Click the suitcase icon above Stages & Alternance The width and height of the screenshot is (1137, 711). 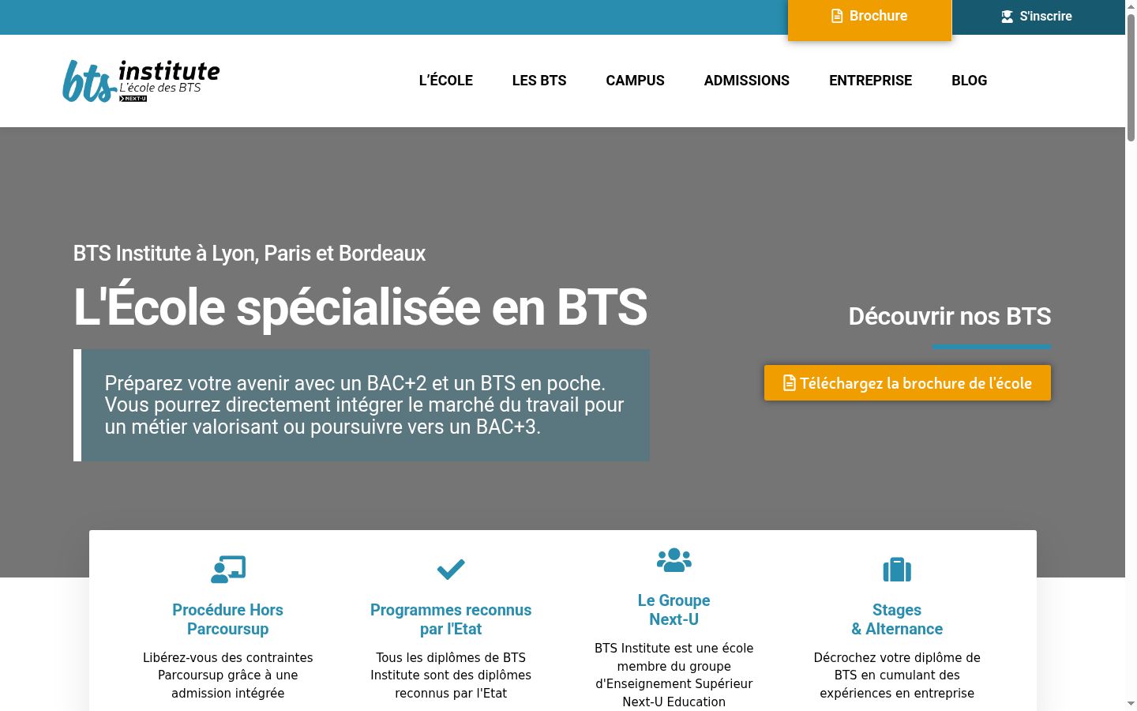[897, 570]
